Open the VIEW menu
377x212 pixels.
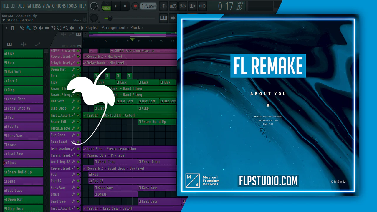point(47,6)
